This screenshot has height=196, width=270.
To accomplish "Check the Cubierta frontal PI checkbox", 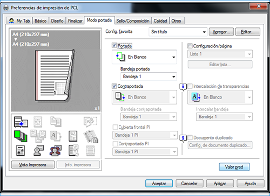I will [115, 127].
